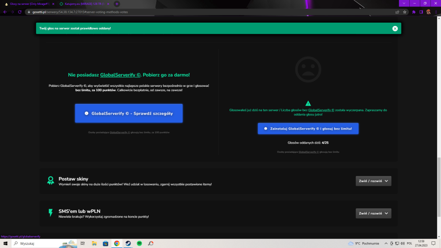Expand the Postaw skiny section dropdown

click(373, 181)
